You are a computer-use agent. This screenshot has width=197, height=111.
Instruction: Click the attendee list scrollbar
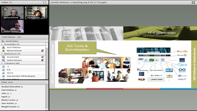[x=47, y=61]
